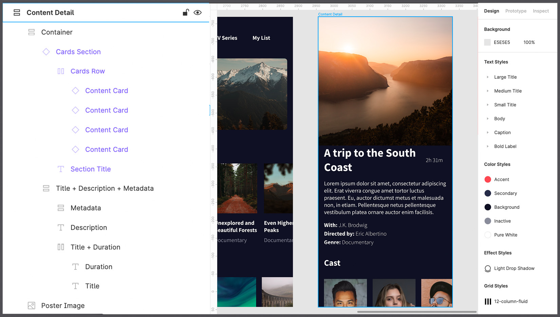Expand the Large Title text style
The height and width of the screenshot is (317, 560).
488,77
